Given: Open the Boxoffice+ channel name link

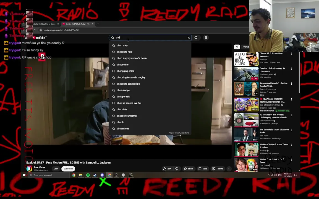Looking at the screenshot, I should point(40,167).
